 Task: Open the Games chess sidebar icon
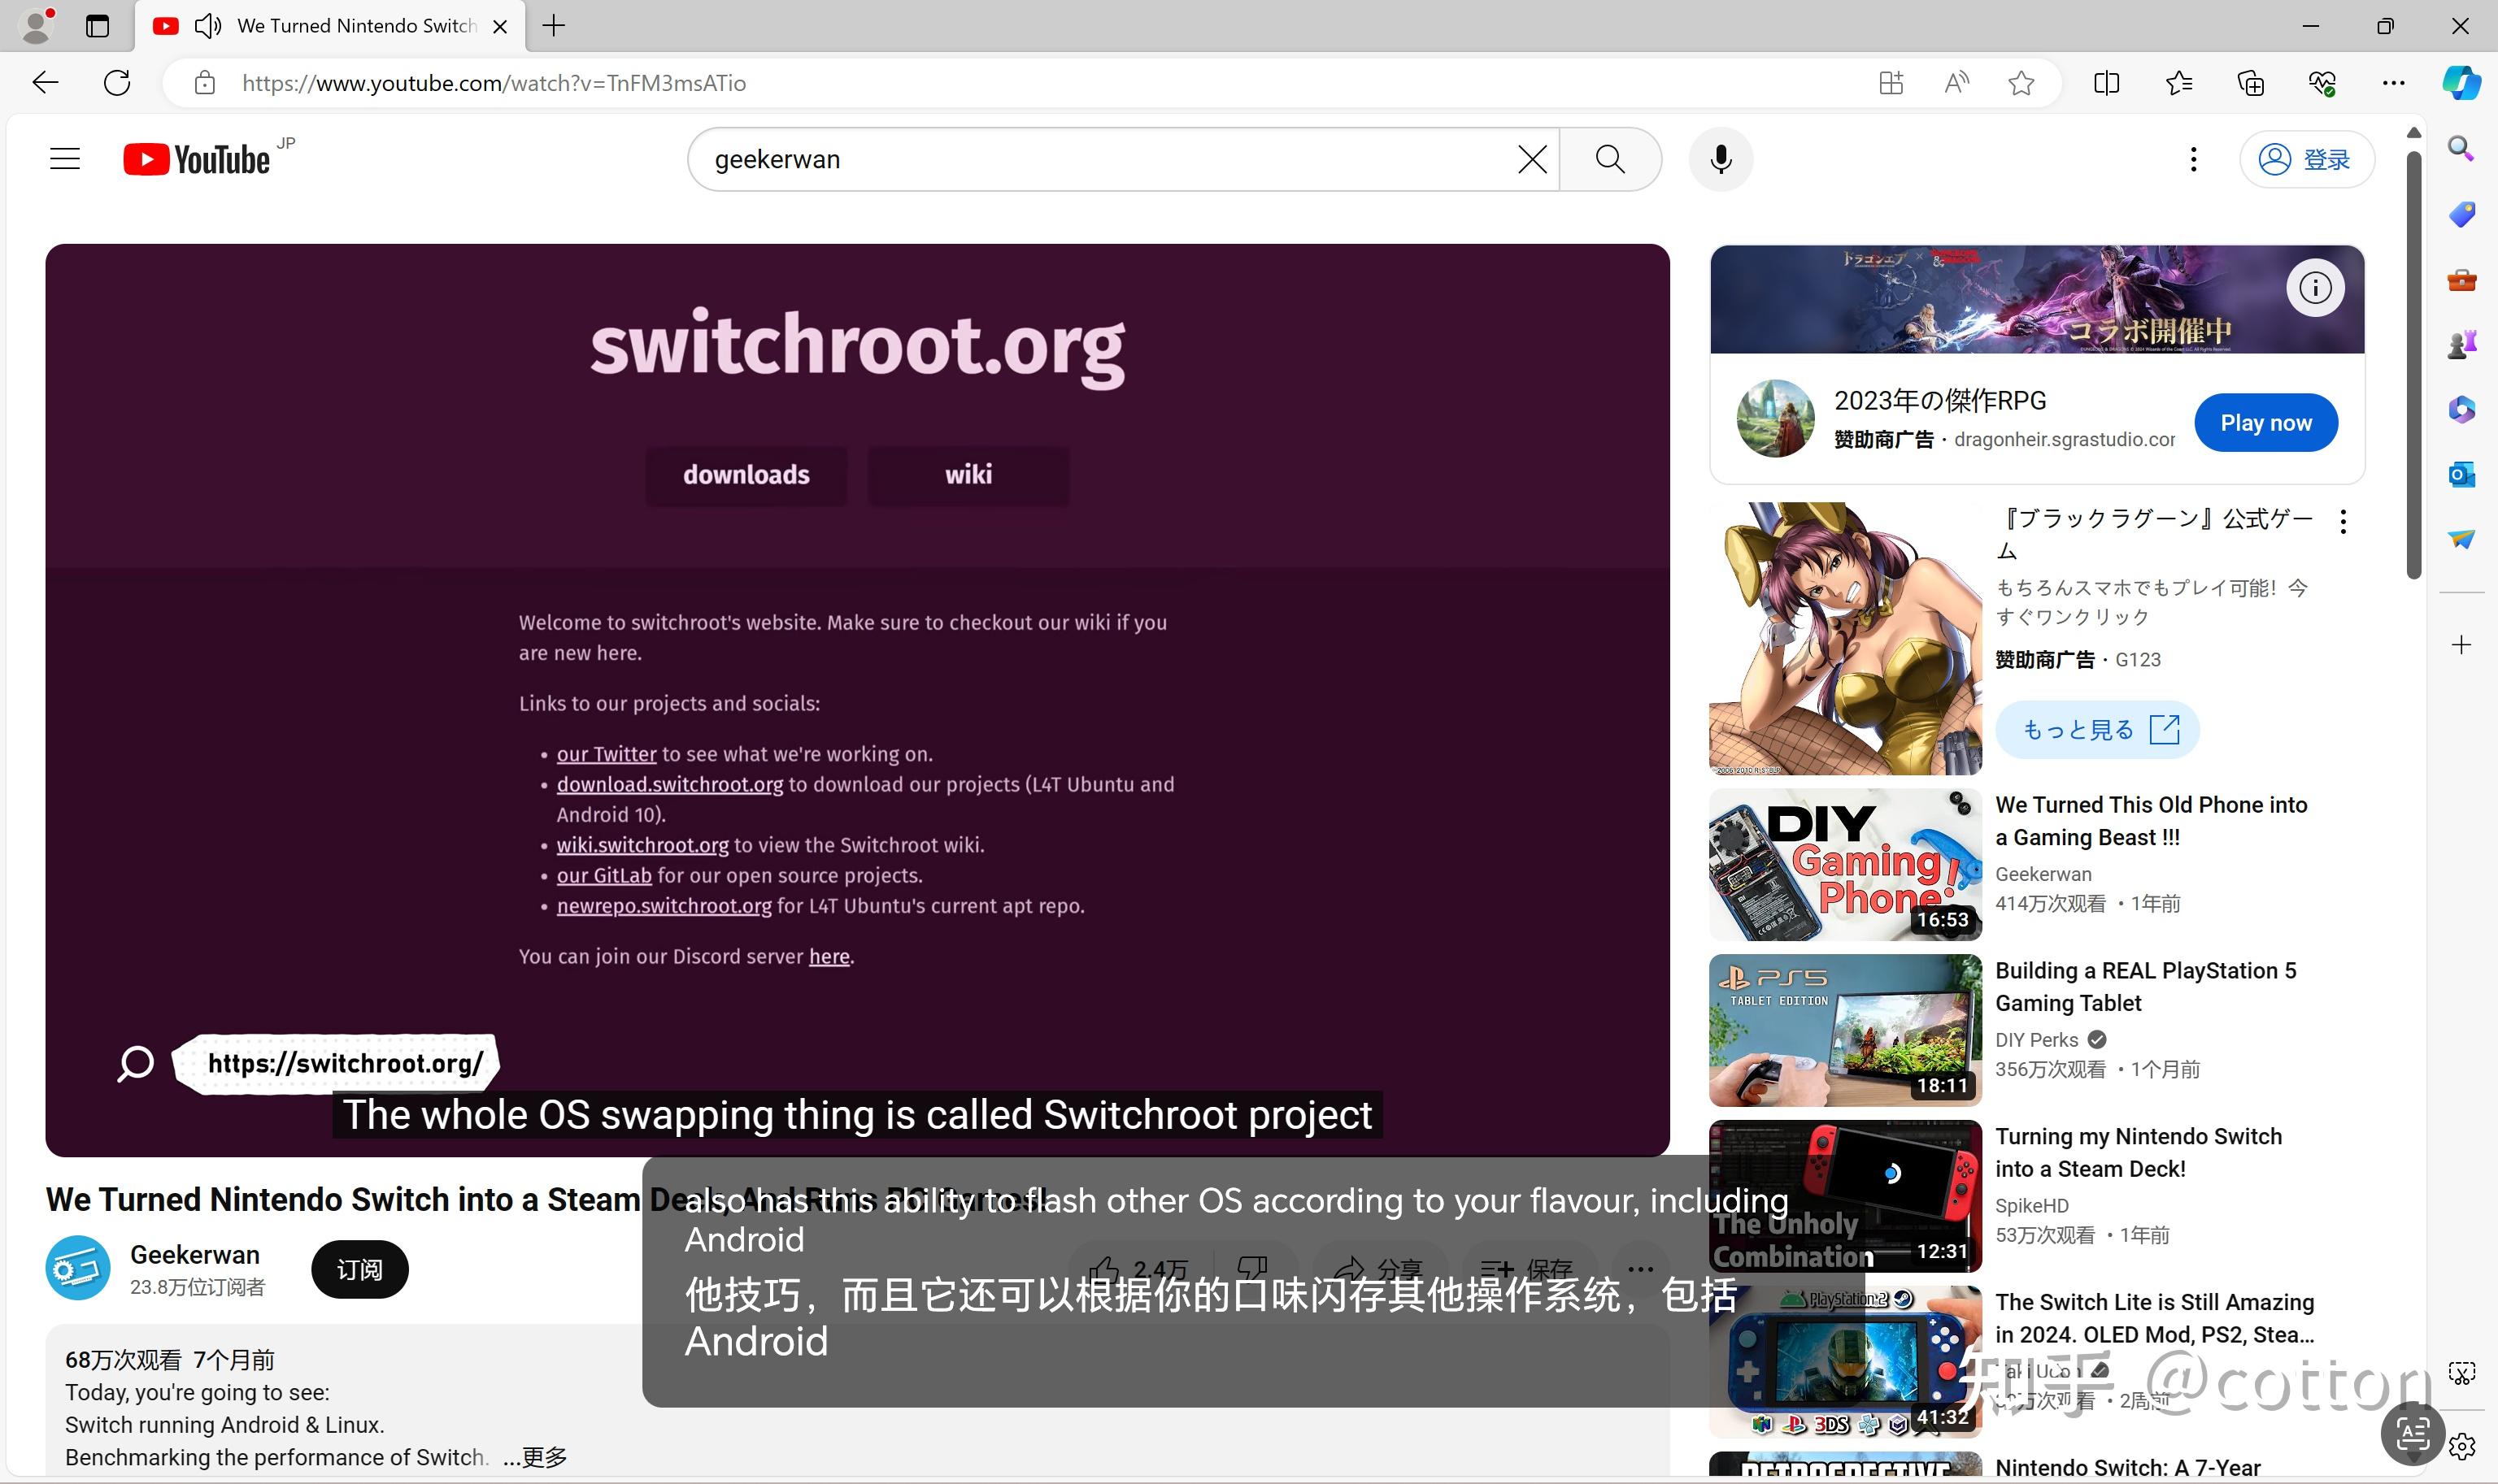coord(2461,345)
